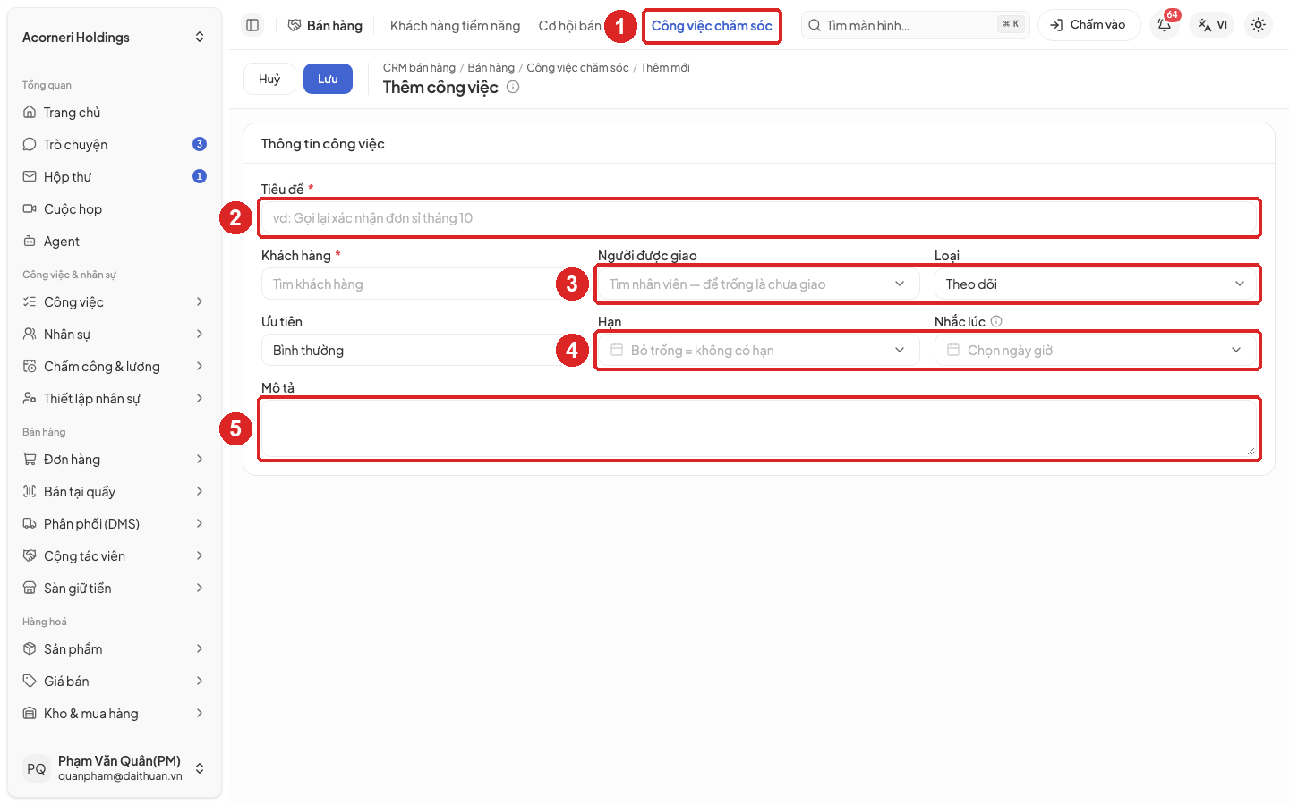Click the search magnifier icon in top bar

(x=815, y=25)
